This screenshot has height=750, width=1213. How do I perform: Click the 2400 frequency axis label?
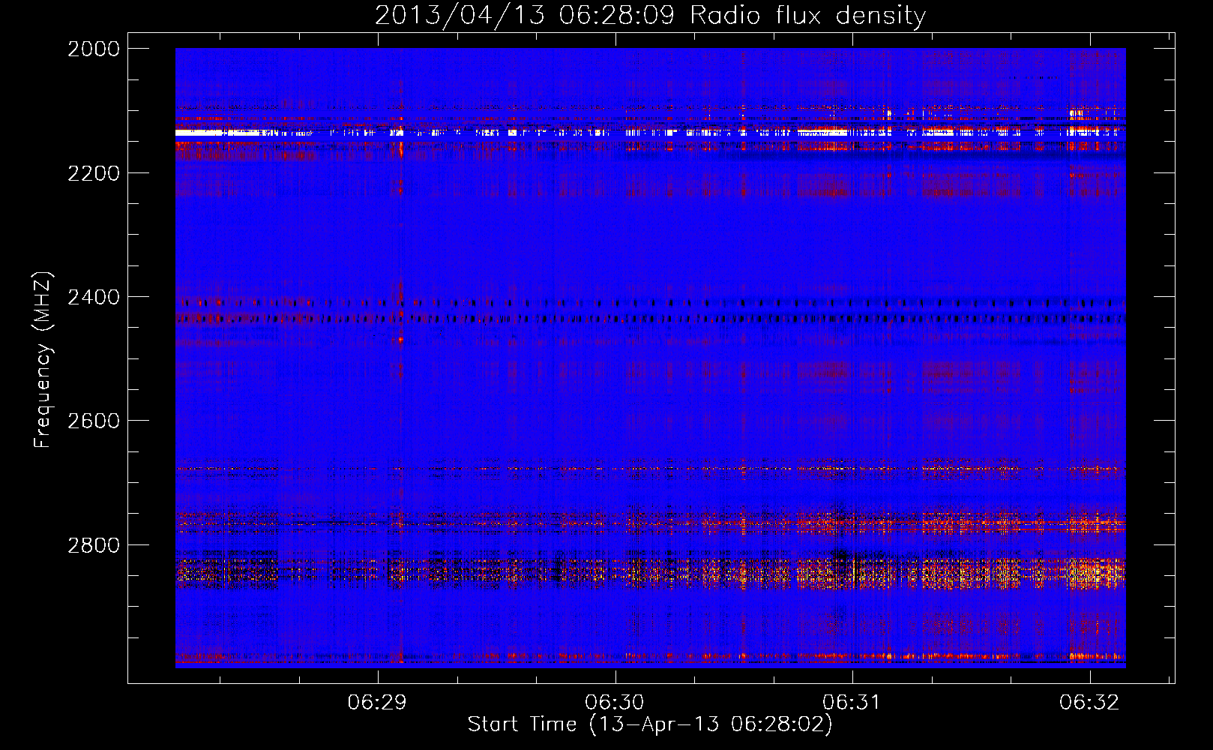[94, 297]
